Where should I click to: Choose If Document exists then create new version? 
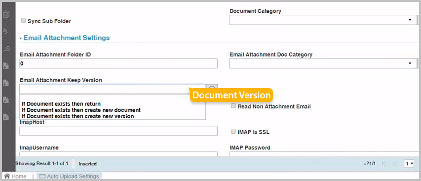click(78, 116)
